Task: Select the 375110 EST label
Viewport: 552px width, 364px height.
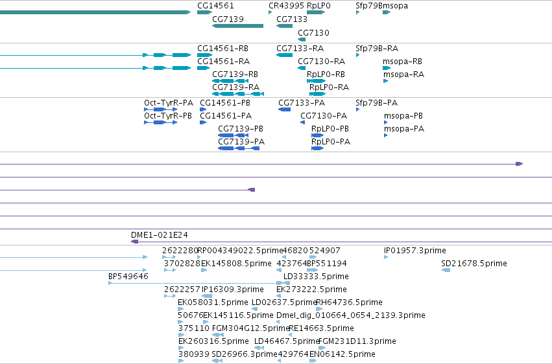Action: coord(194,328)
